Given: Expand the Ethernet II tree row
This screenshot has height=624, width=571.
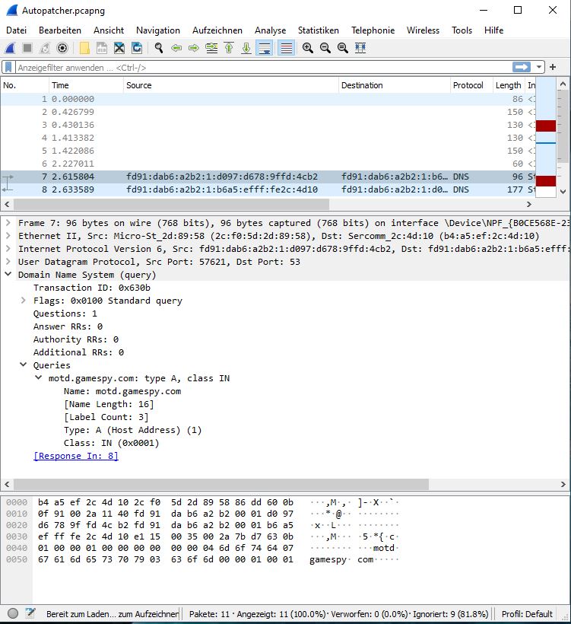Looking at the screenshot, I should (8, 236).
